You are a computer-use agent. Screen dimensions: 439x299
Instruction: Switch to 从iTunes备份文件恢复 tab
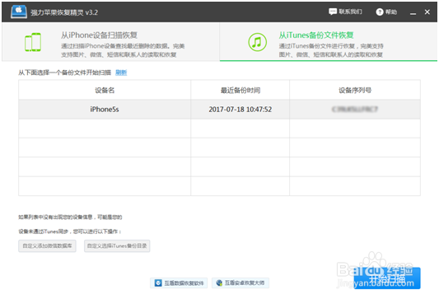point(329,42)
